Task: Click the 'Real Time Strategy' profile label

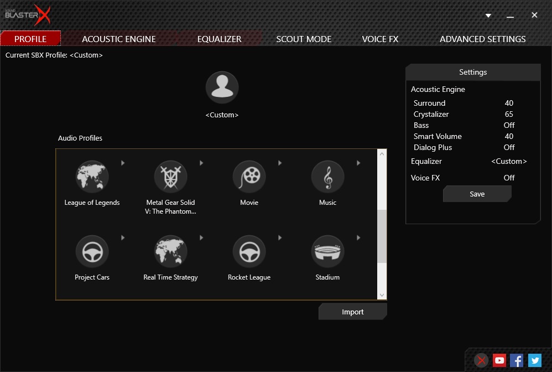Action: coord(171,277)
